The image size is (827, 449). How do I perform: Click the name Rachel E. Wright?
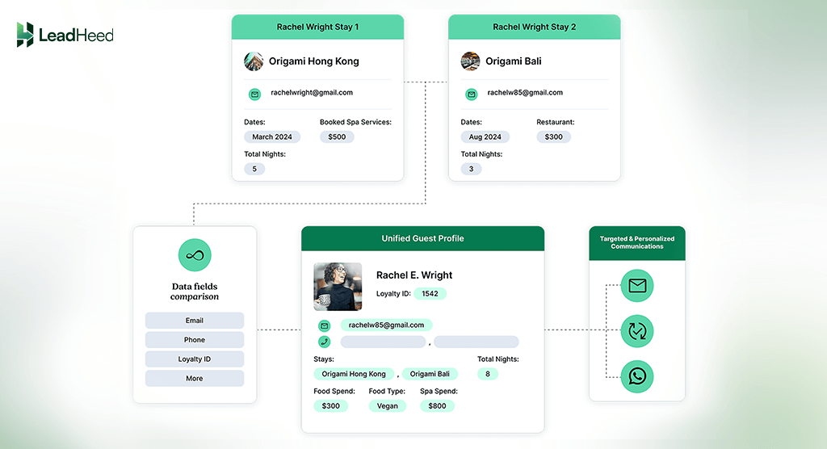(x=414, y=275)
